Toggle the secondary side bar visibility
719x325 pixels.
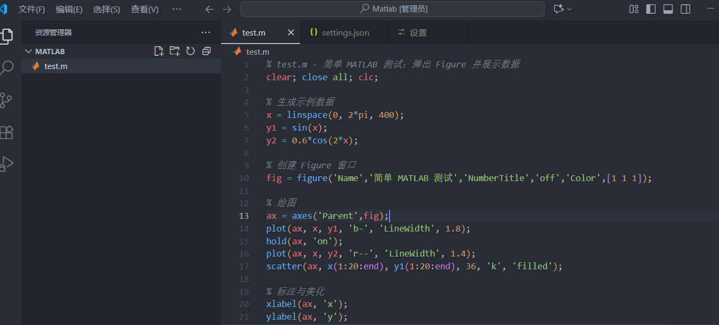tap(686, 9)
